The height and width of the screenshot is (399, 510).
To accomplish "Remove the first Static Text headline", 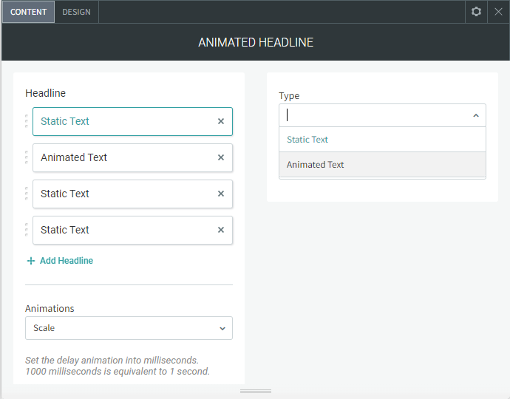I will tap(220, 121).
